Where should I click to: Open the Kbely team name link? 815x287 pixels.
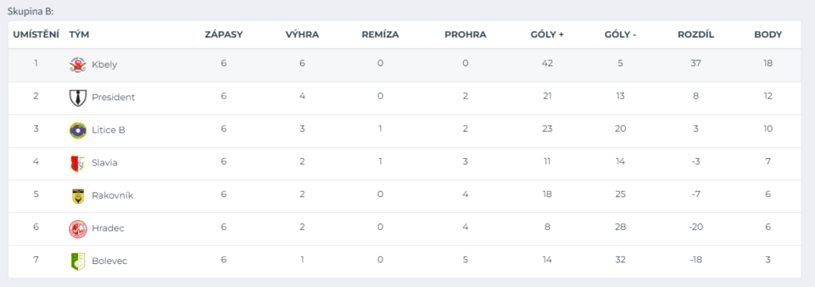pyautogui.click(x=104, y=65)
